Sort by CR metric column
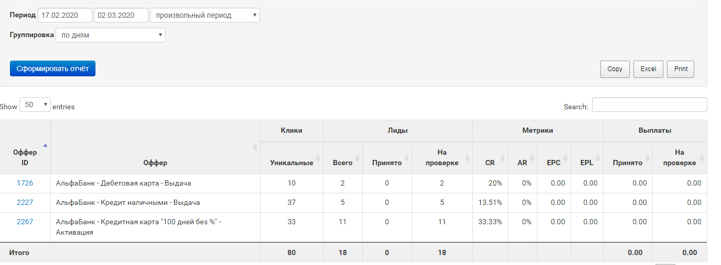721x265 pixels. point(490,163)
